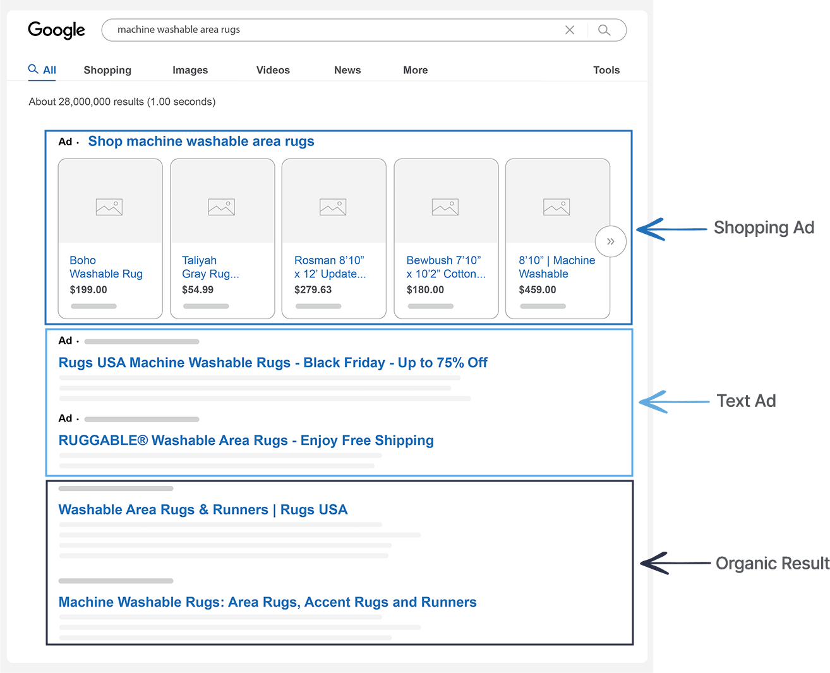
Task: Open Machine Washable Rugs: Area Rugs result
Action: coord(267,602)
